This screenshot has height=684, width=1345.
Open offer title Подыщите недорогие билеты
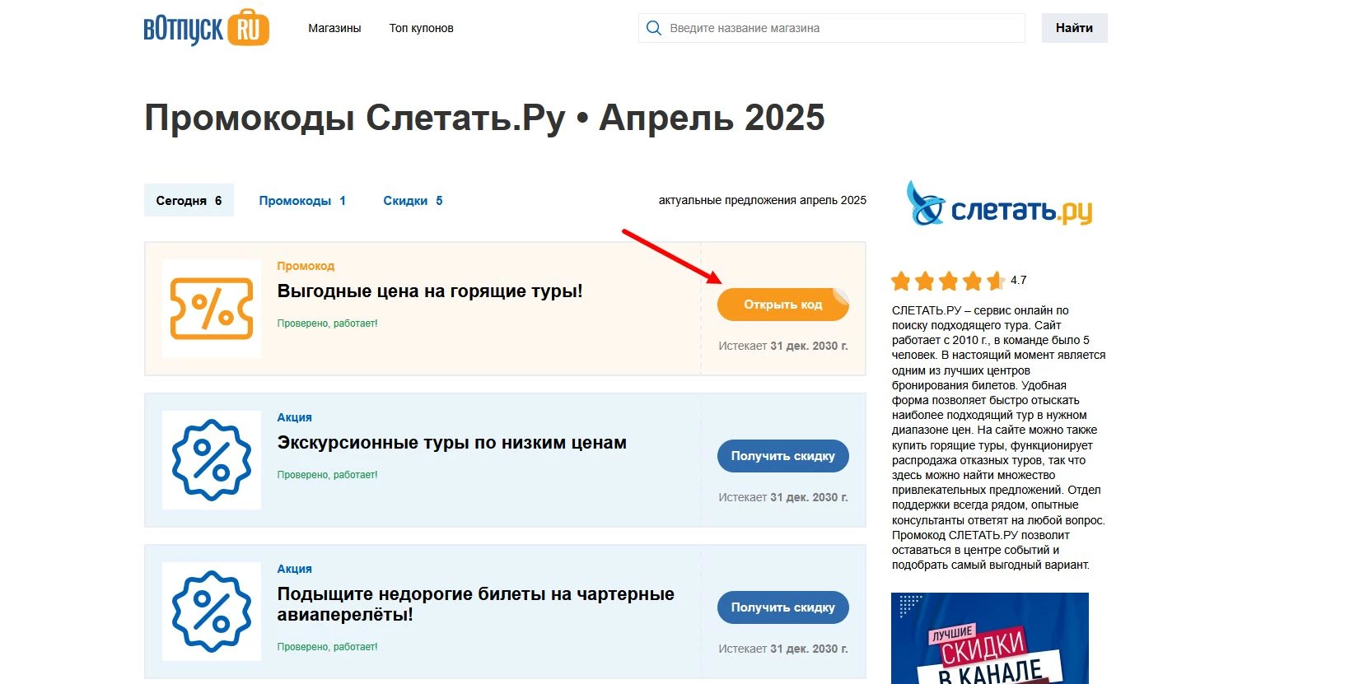(475, 604)
